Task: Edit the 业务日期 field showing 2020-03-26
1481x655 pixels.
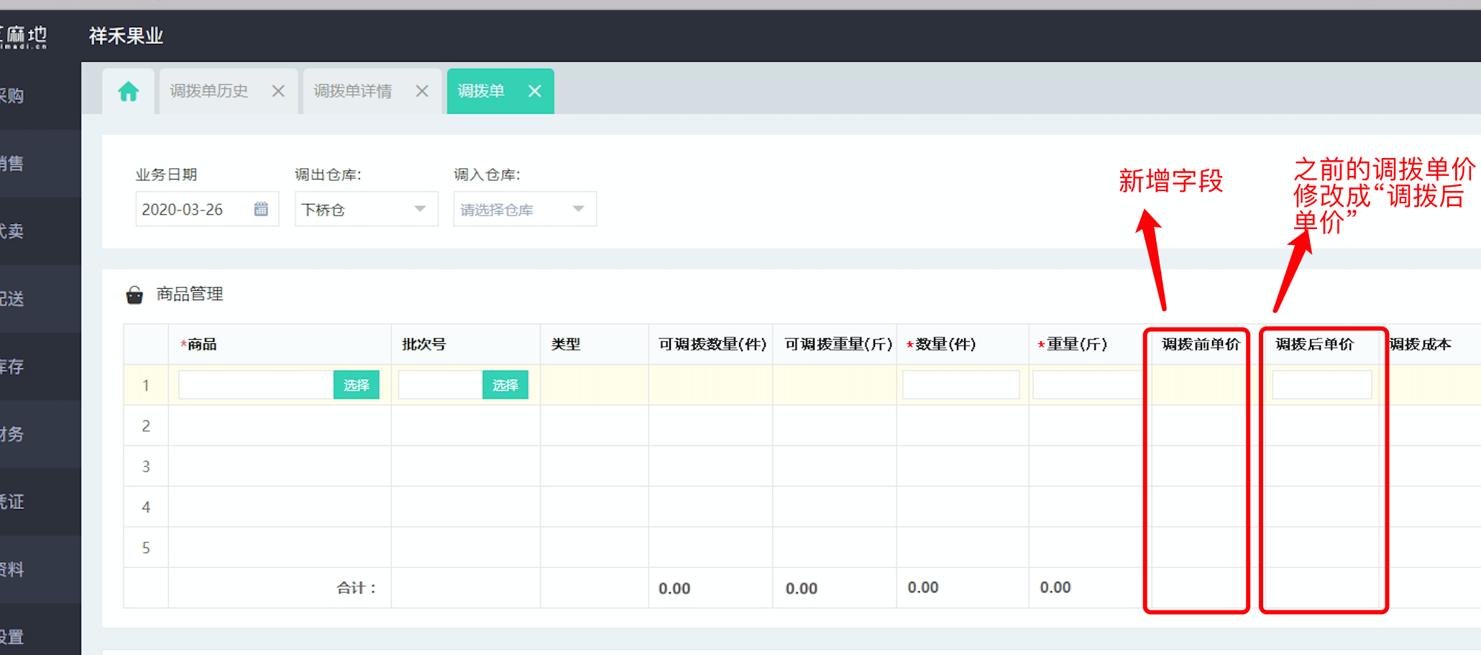Action: (207, 209)
